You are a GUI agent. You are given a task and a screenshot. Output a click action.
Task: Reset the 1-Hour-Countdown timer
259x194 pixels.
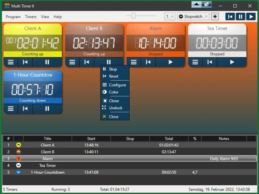coord(25,109)
